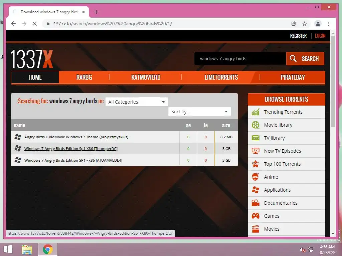Click the network tray icon

(311, 249)
